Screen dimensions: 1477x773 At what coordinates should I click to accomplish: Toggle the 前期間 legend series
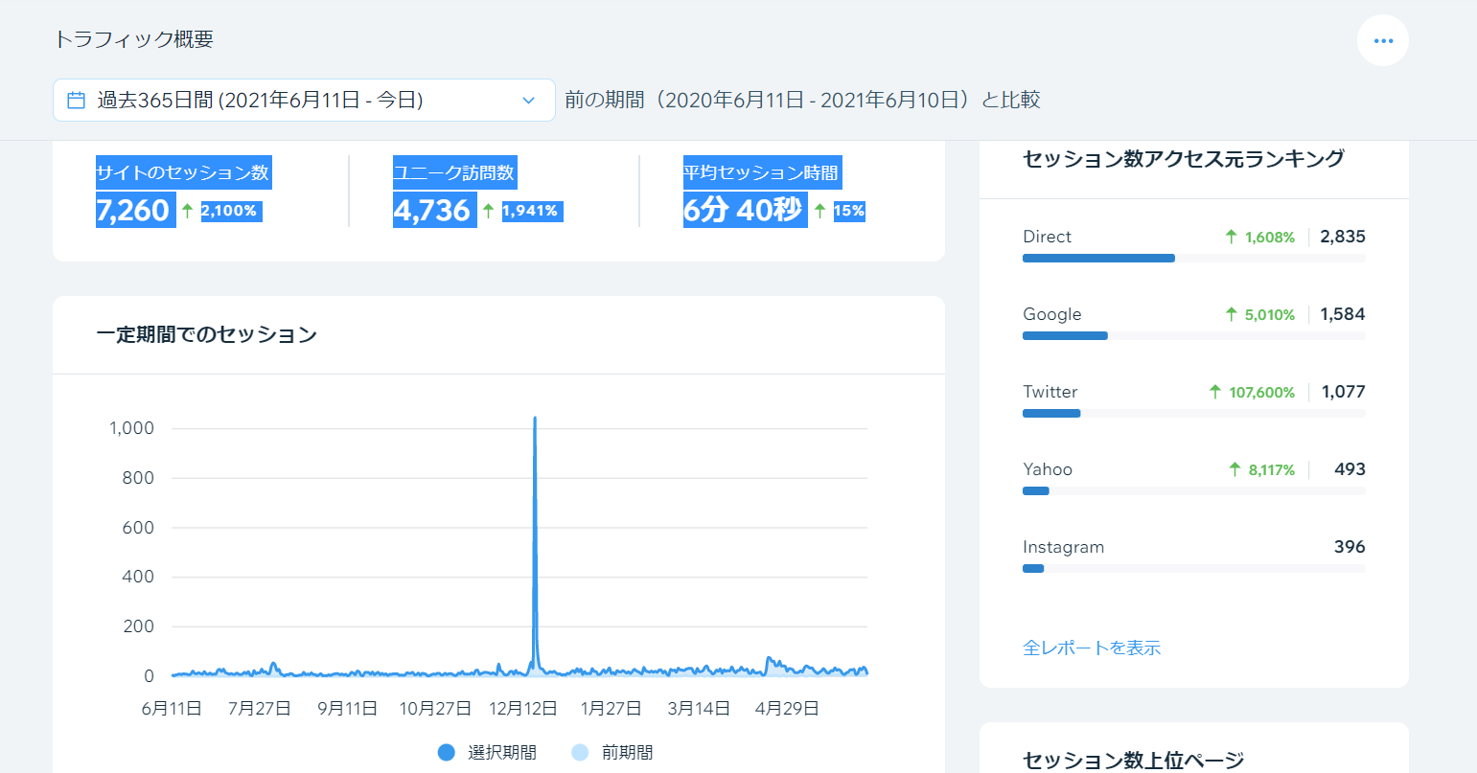(x=612, y=753)
